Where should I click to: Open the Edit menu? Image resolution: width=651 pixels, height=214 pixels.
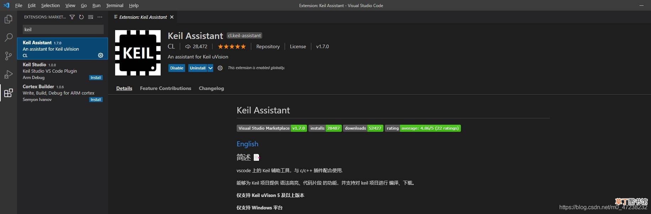point(32,5)
